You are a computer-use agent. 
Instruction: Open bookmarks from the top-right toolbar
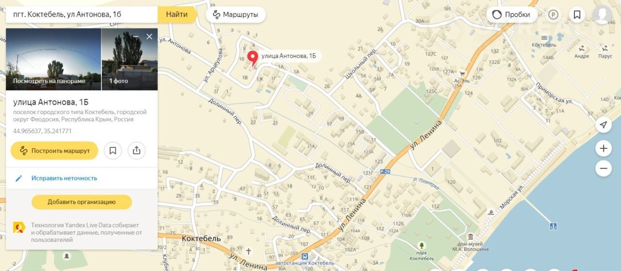pos(577,15)
